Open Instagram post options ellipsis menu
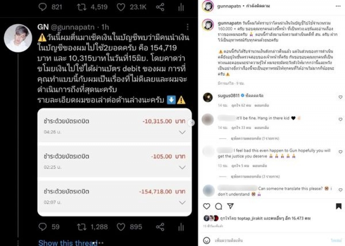The width and height of the screenshot is (345, 246). point(338,6)
